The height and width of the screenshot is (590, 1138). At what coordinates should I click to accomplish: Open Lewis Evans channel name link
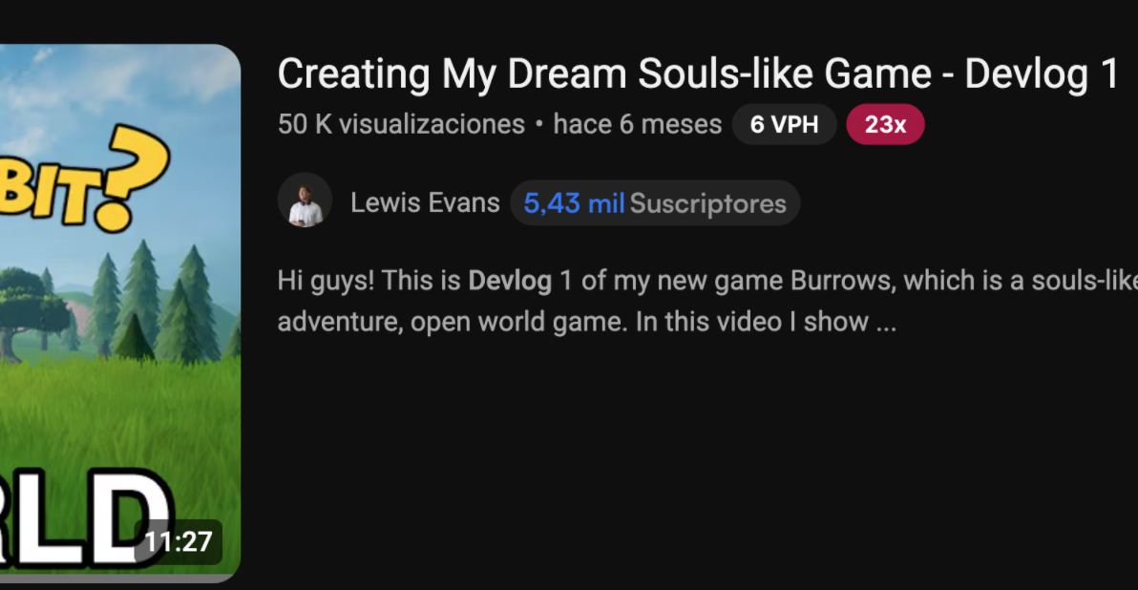click(x=425, y=202)
